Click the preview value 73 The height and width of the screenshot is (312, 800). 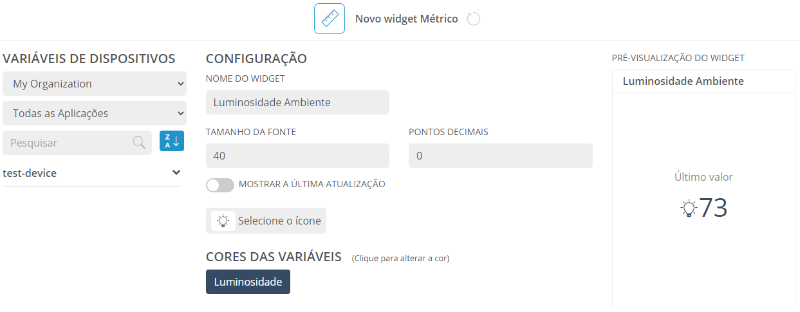click(x=713, y=208)
